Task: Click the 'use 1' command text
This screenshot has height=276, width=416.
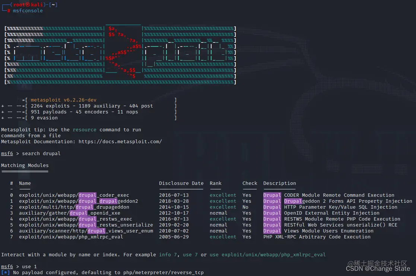Action: pos(29,266)
